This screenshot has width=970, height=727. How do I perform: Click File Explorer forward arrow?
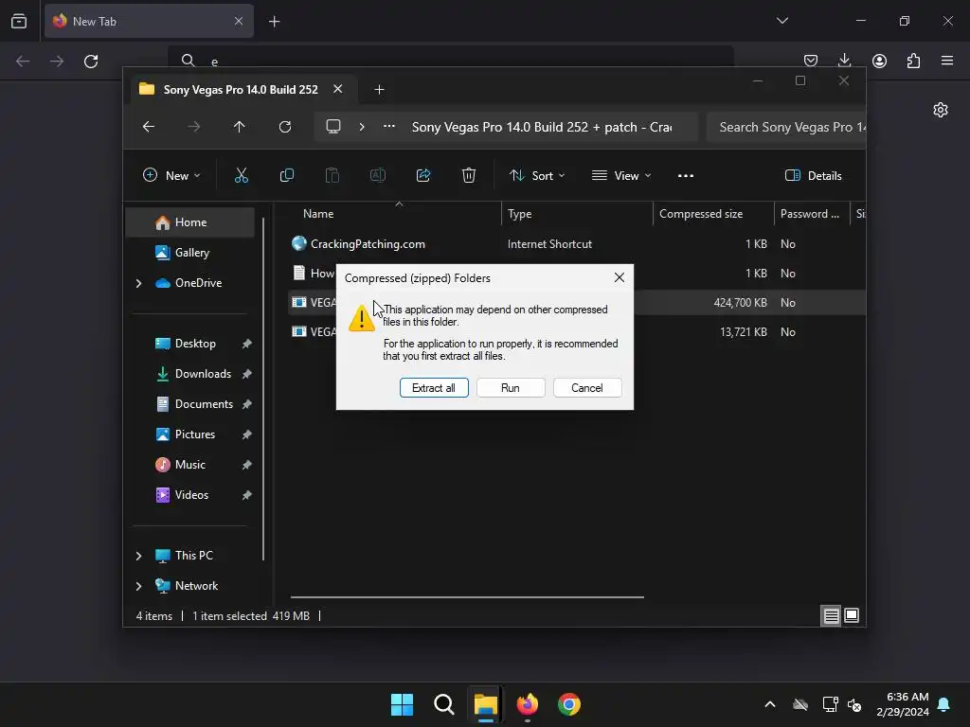pyautogui.click(x=194, y=127)
